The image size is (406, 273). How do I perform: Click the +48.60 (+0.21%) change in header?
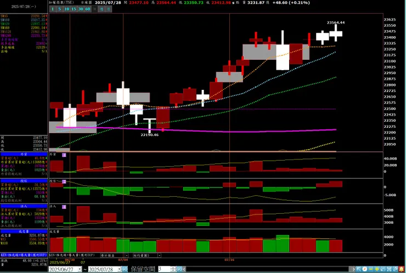point(291,3)
